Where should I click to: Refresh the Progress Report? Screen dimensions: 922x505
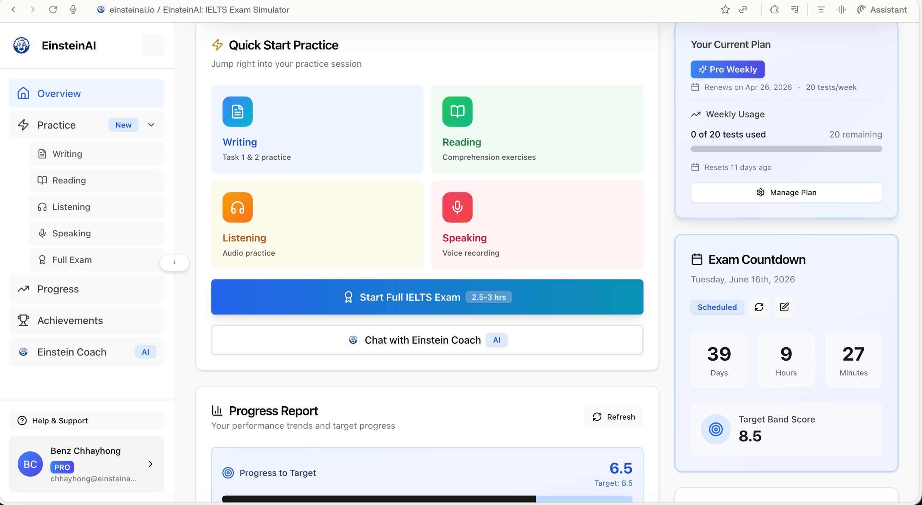(614, 417)
